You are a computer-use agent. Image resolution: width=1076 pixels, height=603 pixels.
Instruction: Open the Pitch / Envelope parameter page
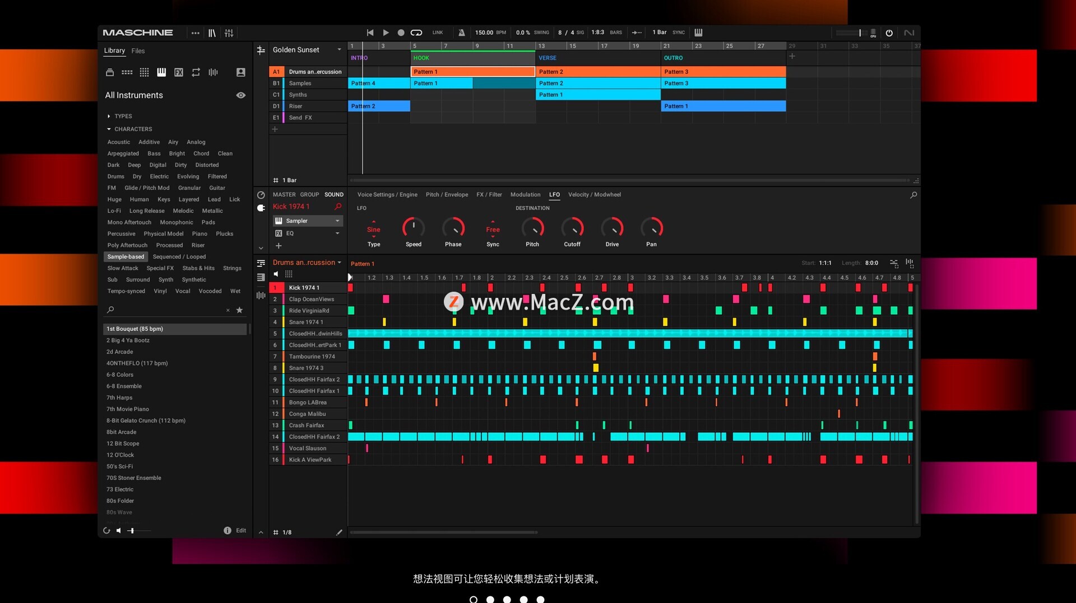pos(447,195)
